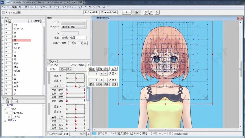
Task: Collapse the 体のZ deformer node
Action: [x=5, y=109]
